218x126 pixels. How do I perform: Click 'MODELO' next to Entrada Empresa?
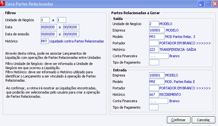click(x=171, y=75)
